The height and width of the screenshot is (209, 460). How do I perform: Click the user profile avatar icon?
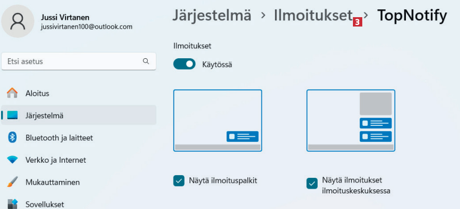click(18, 20)
